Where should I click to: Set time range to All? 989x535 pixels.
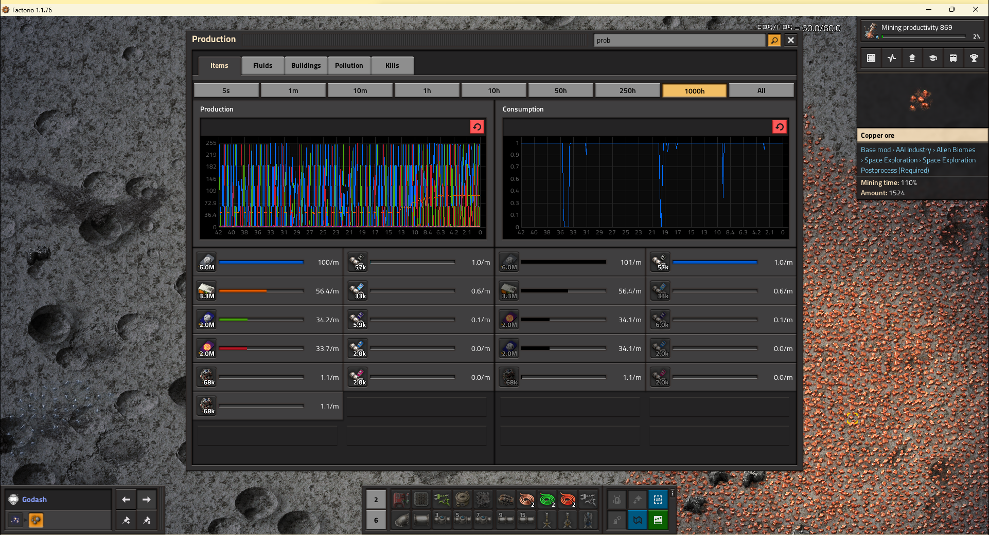pos(762,90)
